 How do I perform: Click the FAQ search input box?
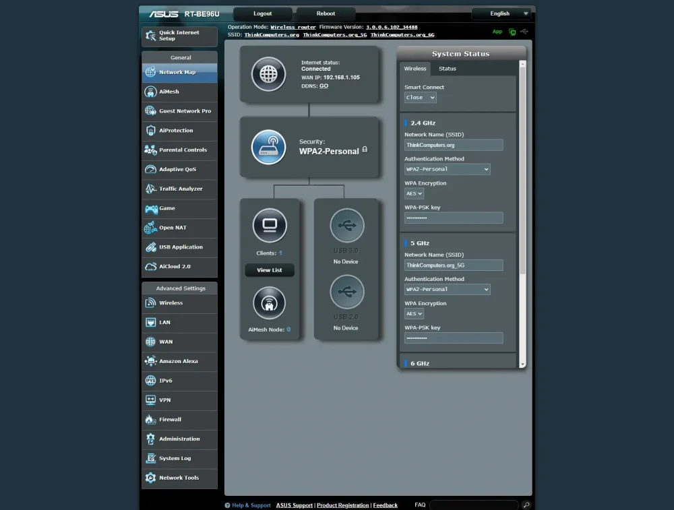[x=474, y=505]
